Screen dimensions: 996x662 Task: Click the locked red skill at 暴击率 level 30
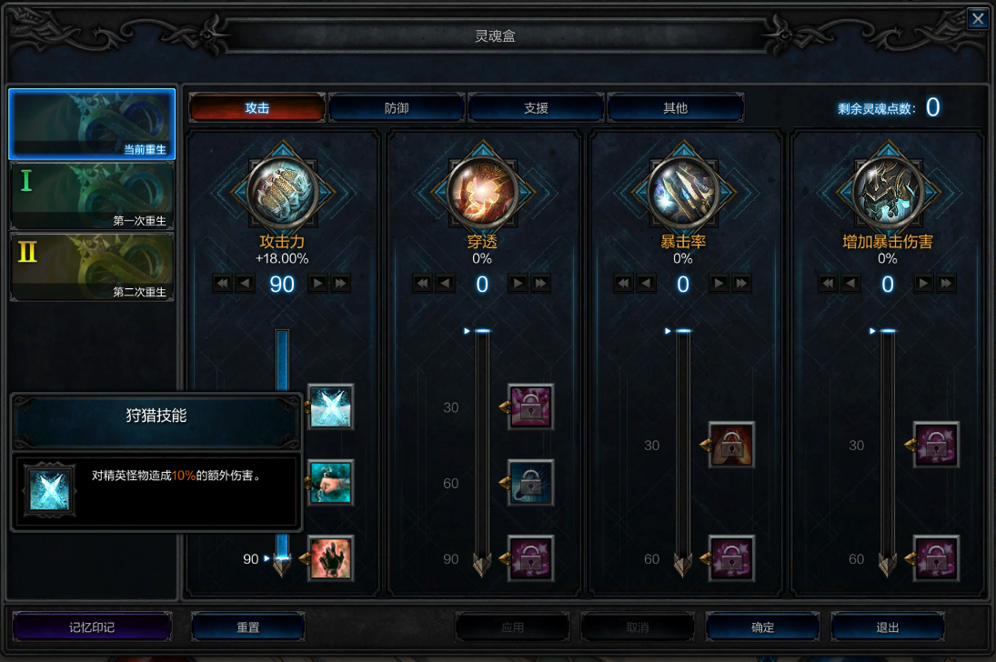(x=731, y=445)
